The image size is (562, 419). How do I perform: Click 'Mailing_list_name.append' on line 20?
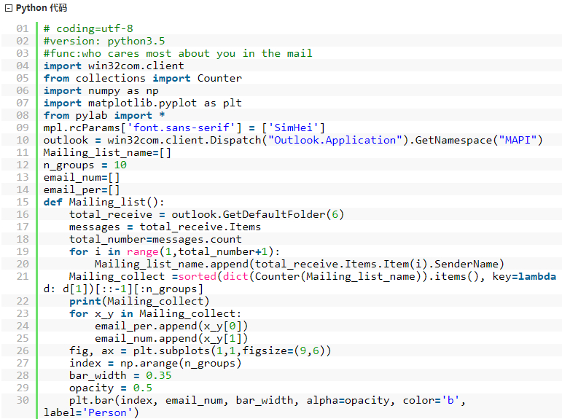171,265
